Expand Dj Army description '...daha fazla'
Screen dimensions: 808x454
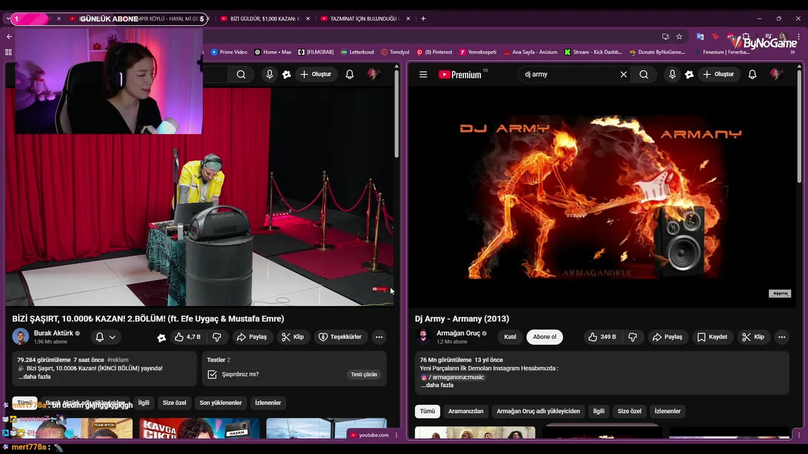[x=437, y=385]
